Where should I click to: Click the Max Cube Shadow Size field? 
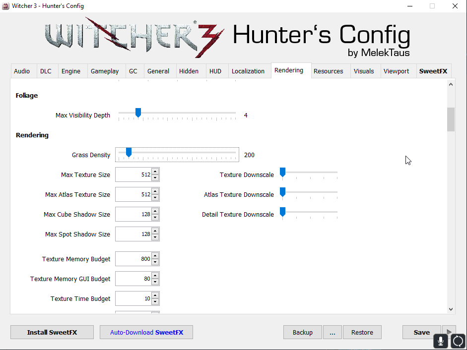tap(133, 214)
